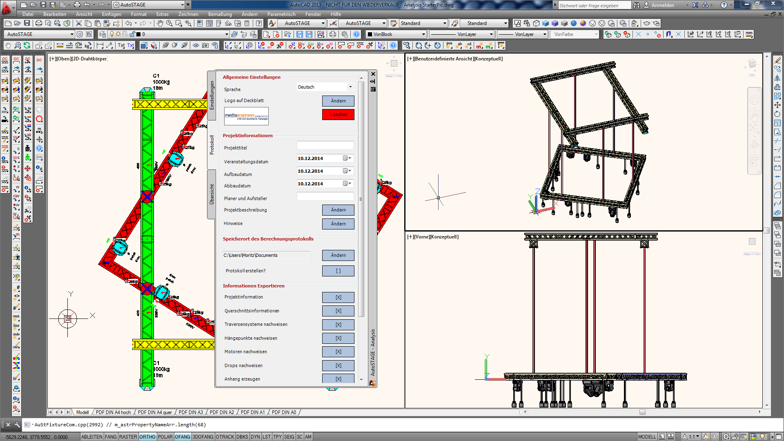This screenshot has width=784, height=441.
Task: Open the Veranstaltungsdatum date picker dropdown
Action: pyautogui.click(x=347, y=158)
